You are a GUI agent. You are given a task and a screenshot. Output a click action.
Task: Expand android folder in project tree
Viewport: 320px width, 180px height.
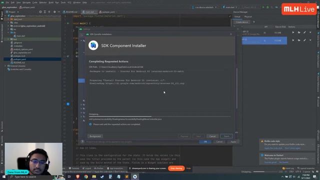(8, 26)
